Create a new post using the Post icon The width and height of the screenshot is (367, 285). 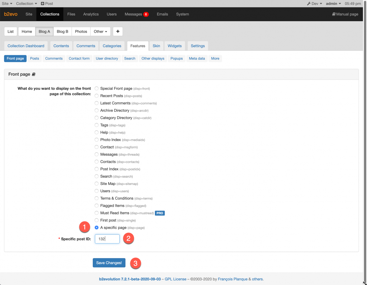[47, 3]
